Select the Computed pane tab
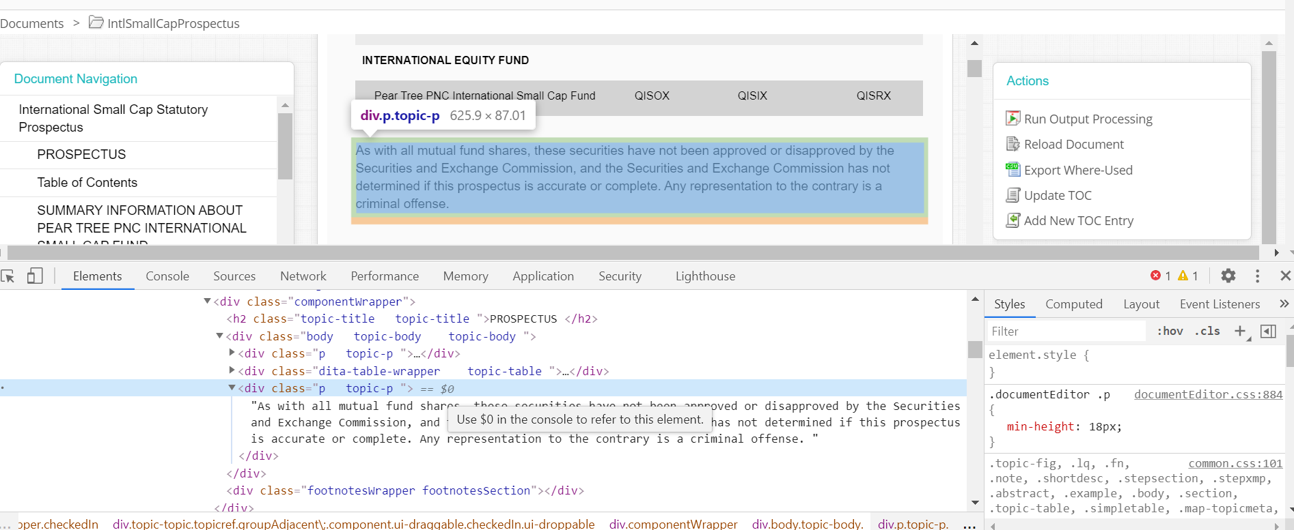 (x=1074, y=304)
